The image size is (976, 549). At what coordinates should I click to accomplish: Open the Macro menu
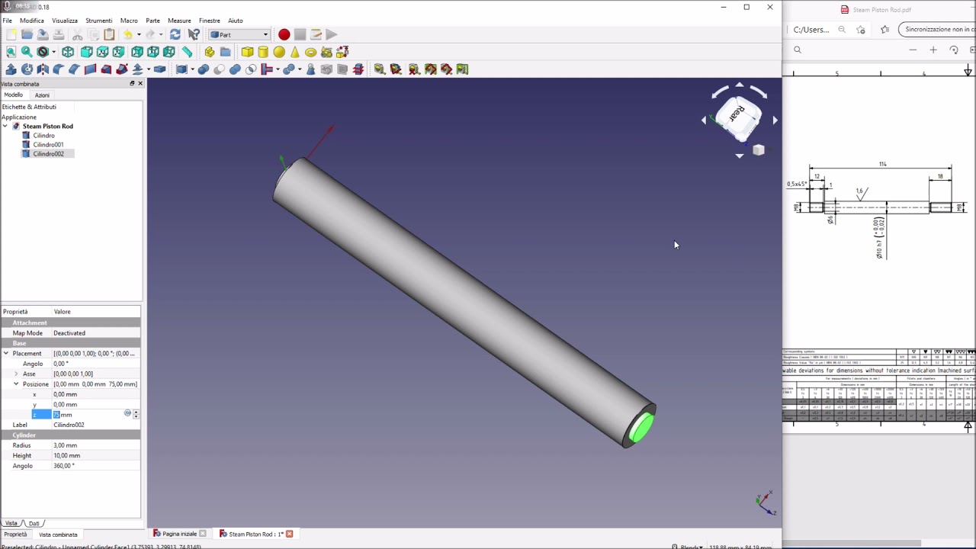pos(129,21)
